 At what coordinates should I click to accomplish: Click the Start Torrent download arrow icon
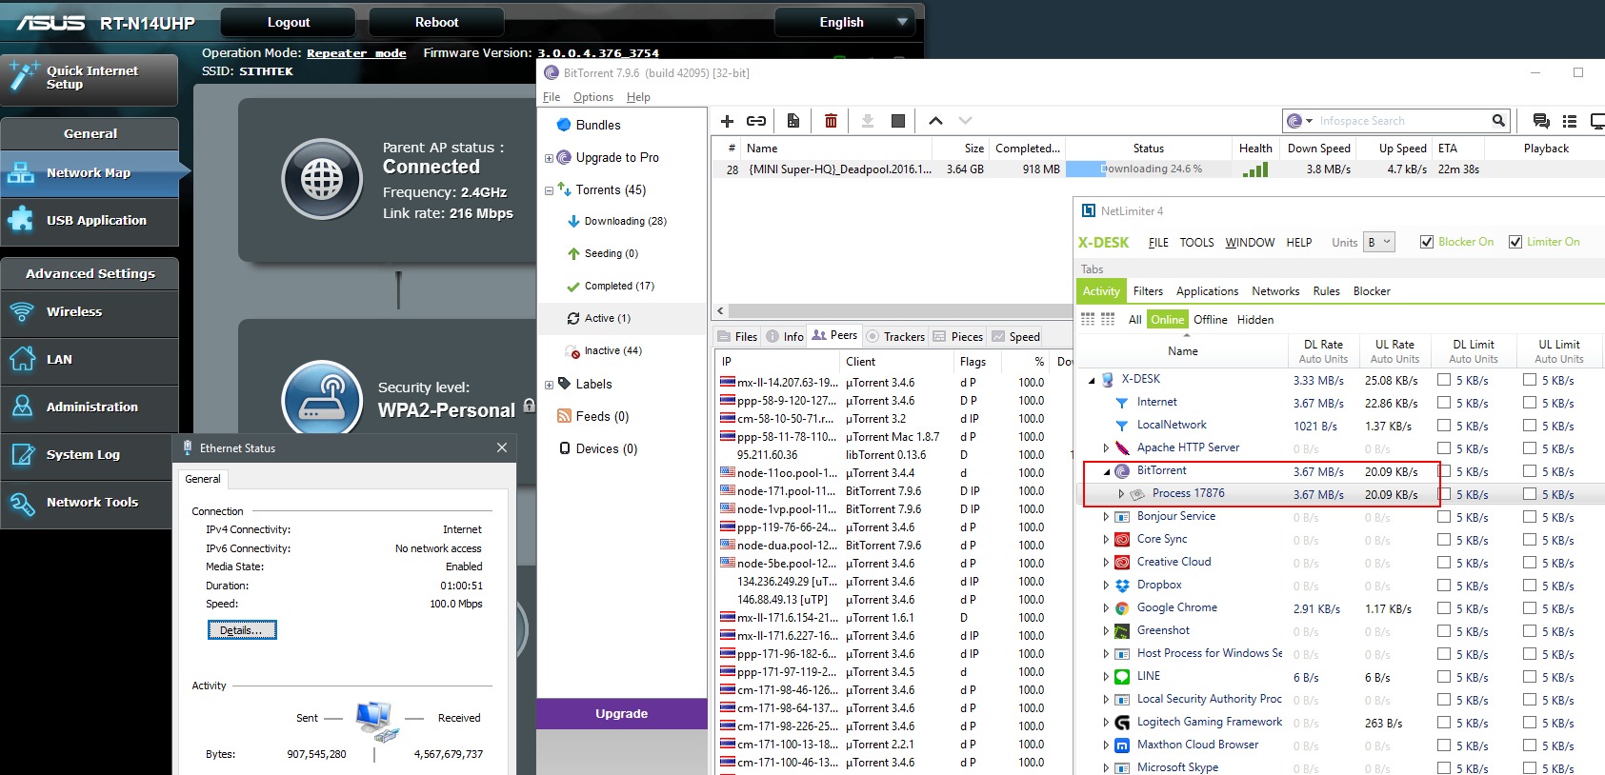(867, 121)
